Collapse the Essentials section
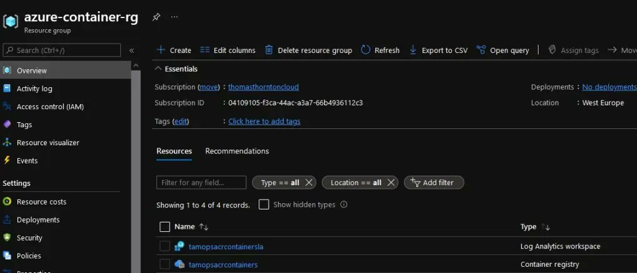 (158, 69)
